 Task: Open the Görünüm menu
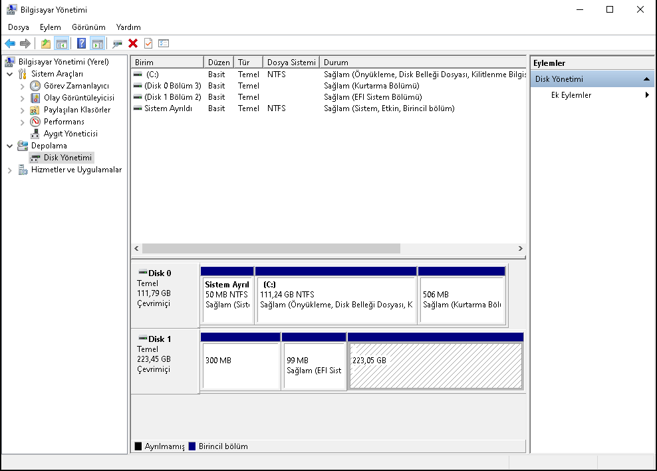88,27
